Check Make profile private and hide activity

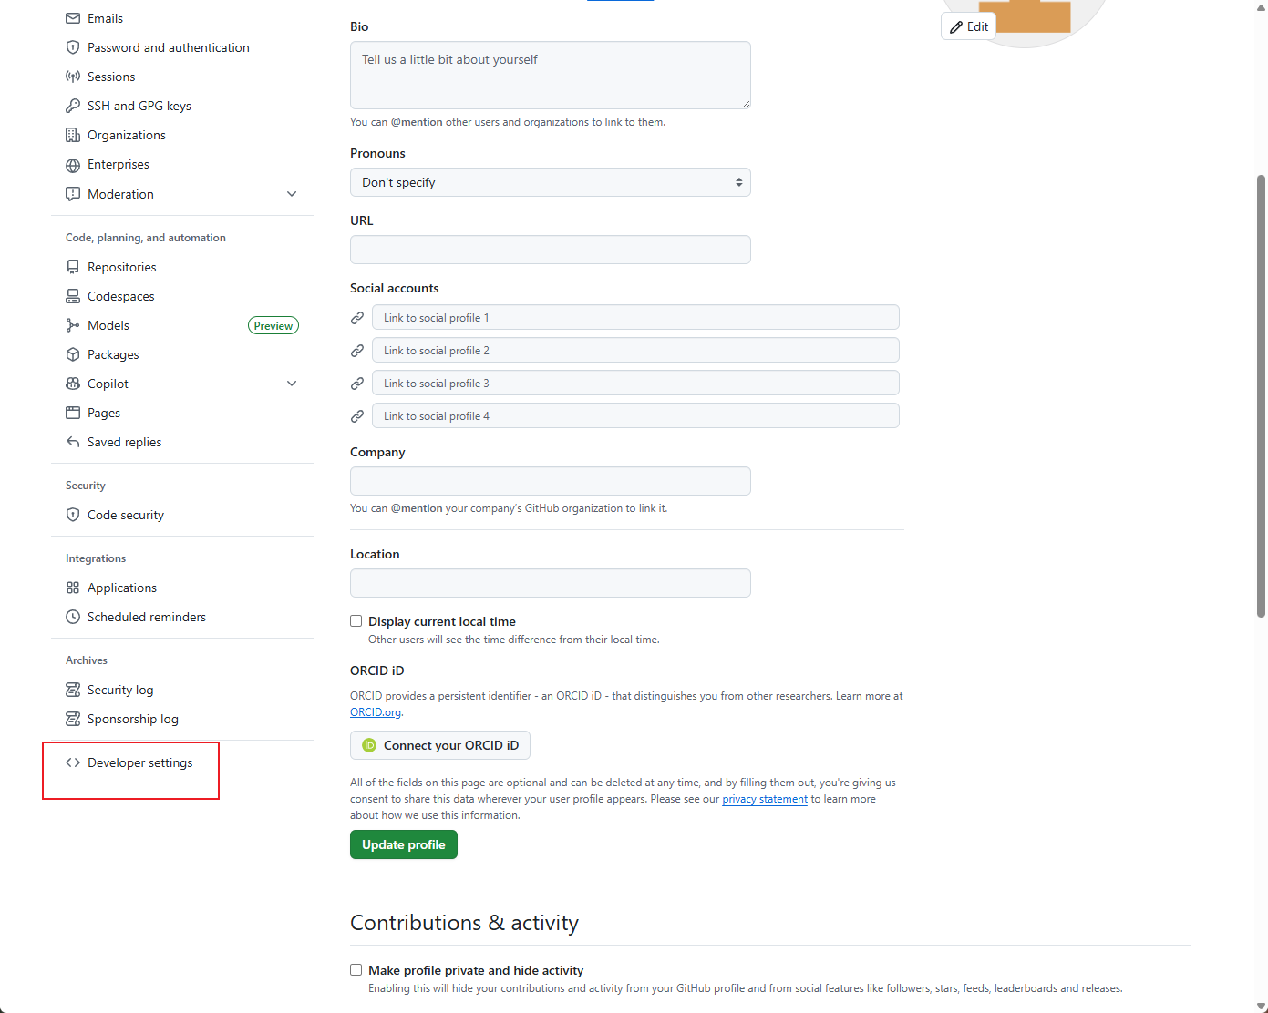tap(356, 970)
